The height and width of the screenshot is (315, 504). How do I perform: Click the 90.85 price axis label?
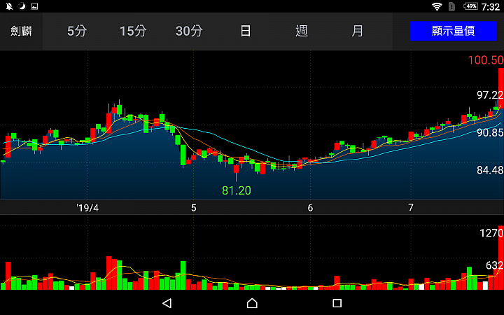tap(490, 132)
